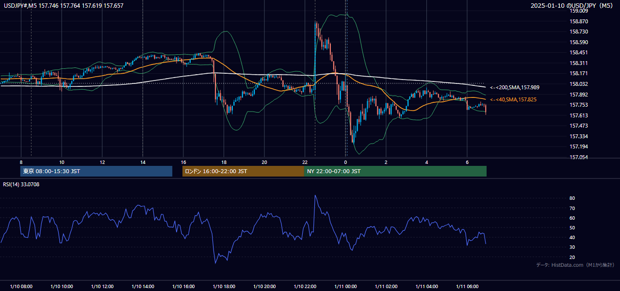Click price axis value 158.590

click(578, 42)
